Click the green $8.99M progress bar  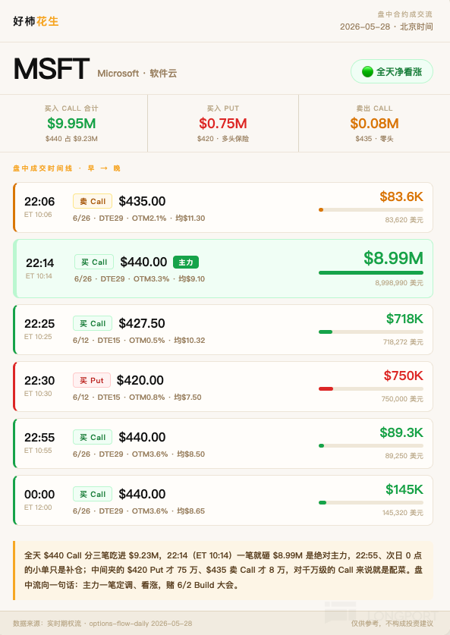[x=371, y=272]
